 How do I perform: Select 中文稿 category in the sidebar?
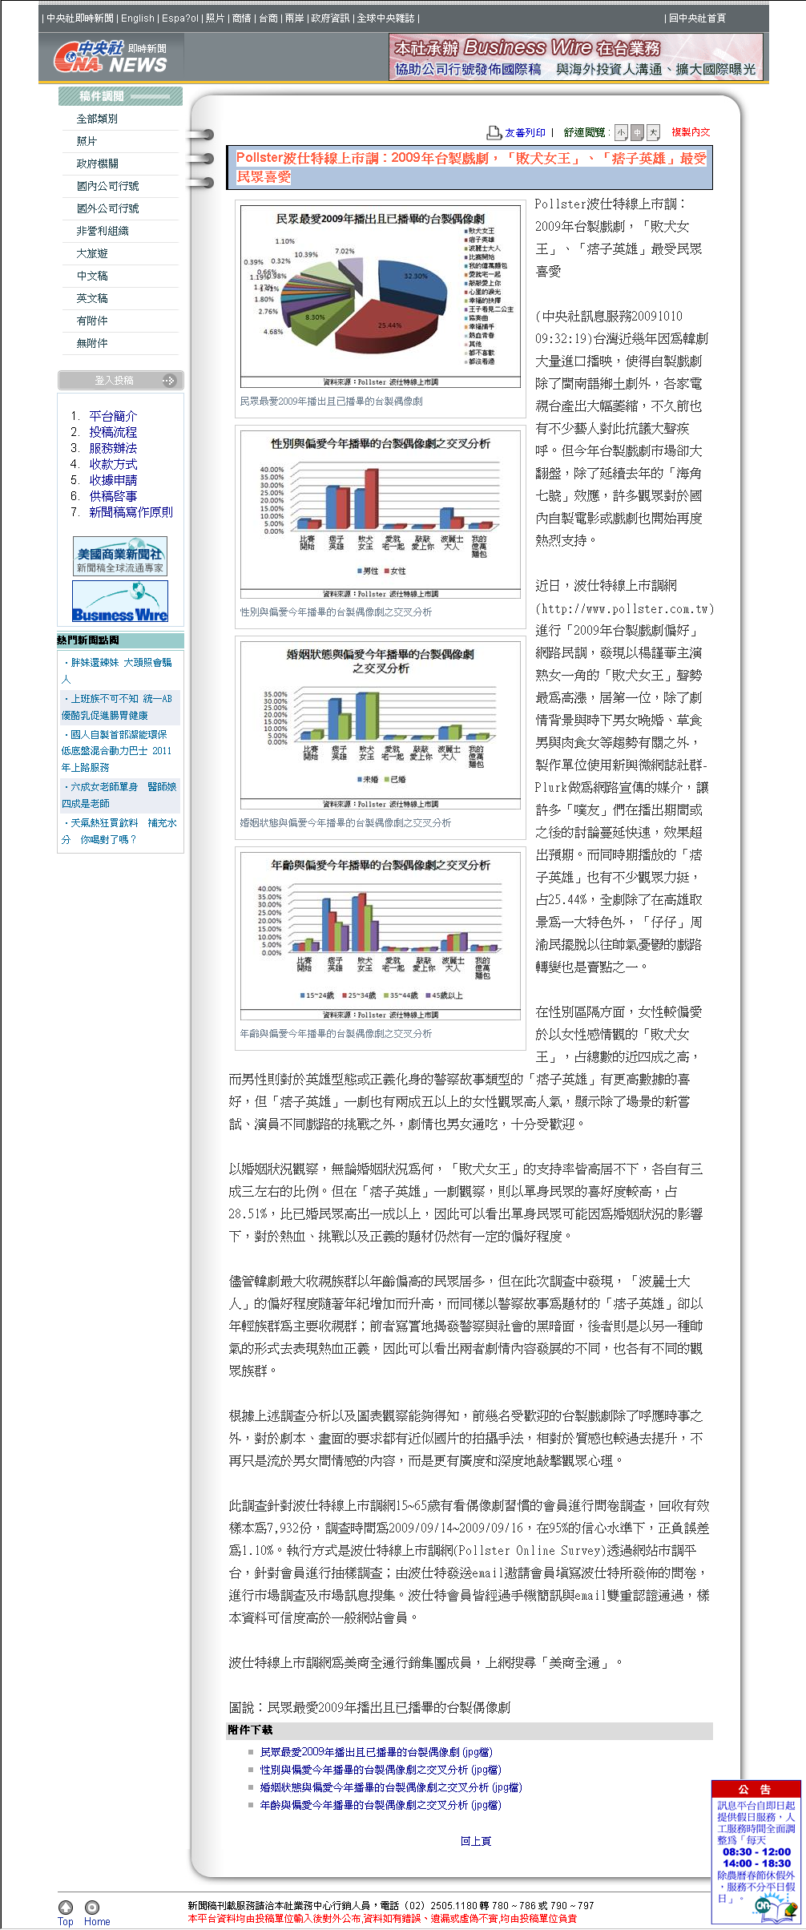tap(92, 276)
